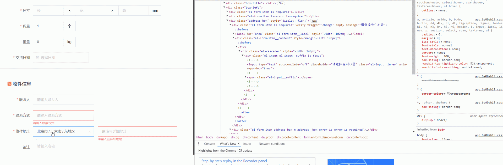Click the body link after Inherited from

pyautogui.click(x=441, y=130)
